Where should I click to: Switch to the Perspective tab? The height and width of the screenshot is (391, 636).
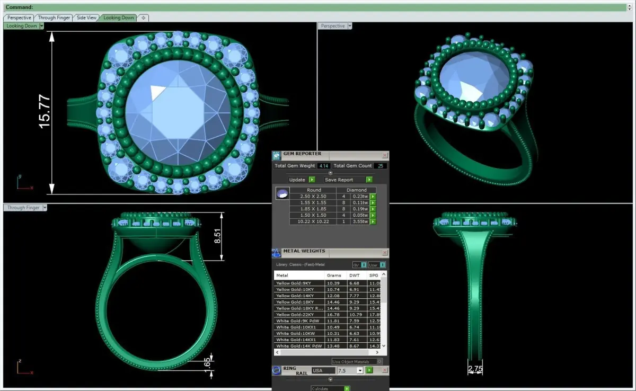[x=19, y=17]
